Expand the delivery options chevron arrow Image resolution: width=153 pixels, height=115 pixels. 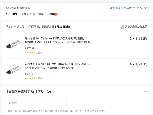pyautogui.click(x=146, y=8)
